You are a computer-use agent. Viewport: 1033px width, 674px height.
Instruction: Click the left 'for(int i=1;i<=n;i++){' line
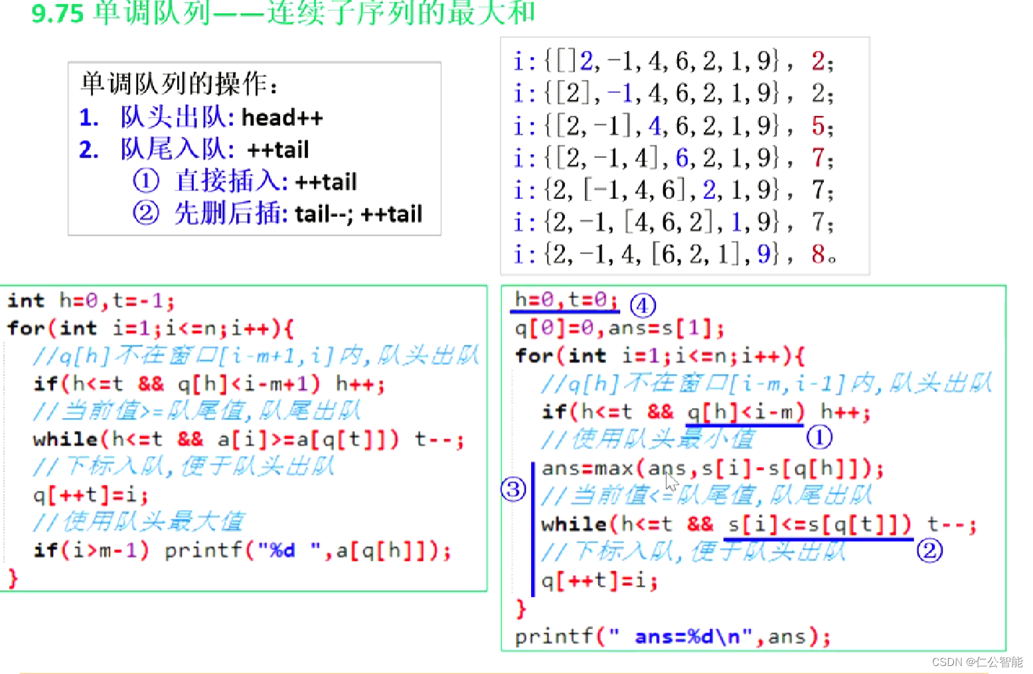pyautogui.click(x=151, y=328)
